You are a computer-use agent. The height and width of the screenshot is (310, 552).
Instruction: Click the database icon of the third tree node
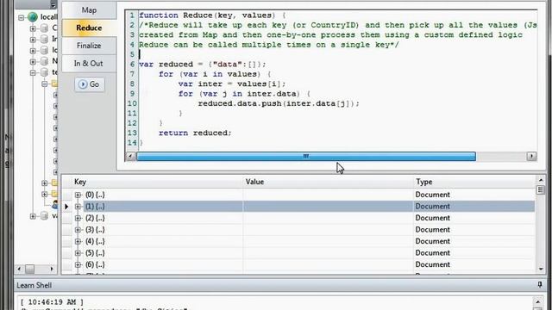tap(44, 50)
